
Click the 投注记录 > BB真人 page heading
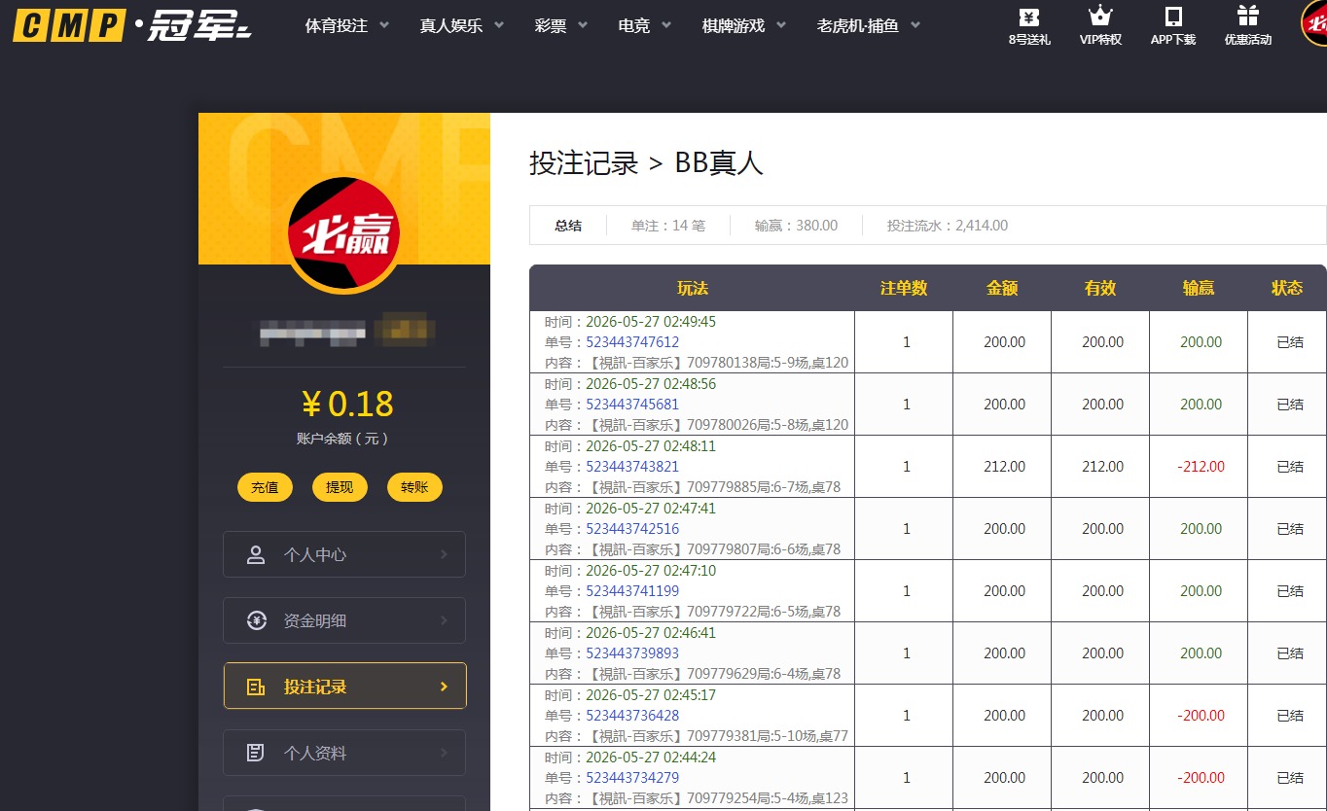[646, 163]
